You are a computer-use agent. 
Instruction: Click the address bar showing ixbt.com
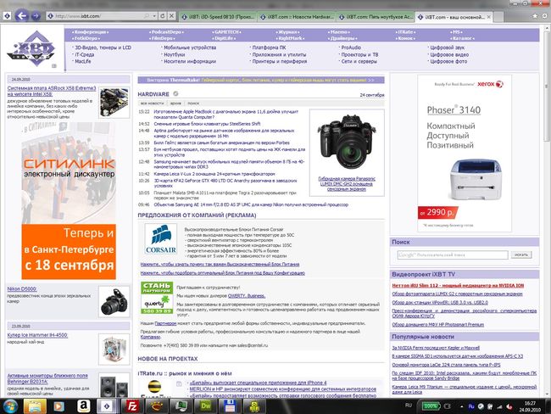pos(98,16)
